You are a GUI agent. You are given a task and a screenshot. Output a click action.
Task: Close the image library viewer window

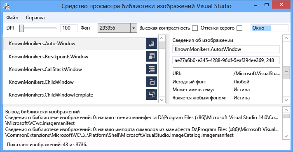click(x=281, y=5)
